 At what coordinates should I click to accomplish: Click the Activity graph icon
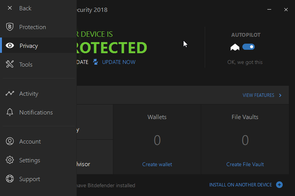(x=10, y=93)
